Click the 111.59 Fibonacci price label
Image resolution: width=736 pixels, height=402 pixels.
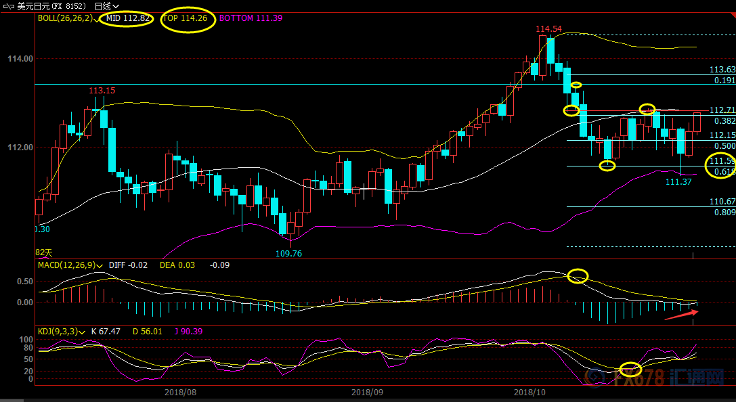(722, 161)
